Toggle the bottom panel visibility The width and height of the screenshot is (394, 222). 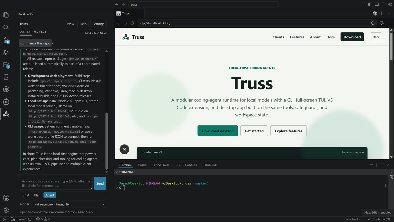point(377,4)
